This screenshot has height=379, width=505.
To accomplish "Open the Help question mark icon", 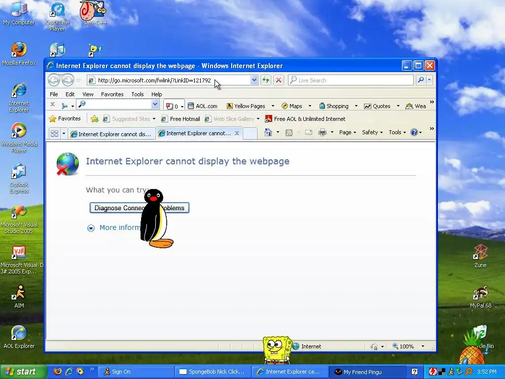I will pyautogui.click(x=414, y=132).
